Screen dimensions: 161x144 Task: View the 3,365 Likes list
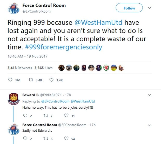[x=43, y=68]
